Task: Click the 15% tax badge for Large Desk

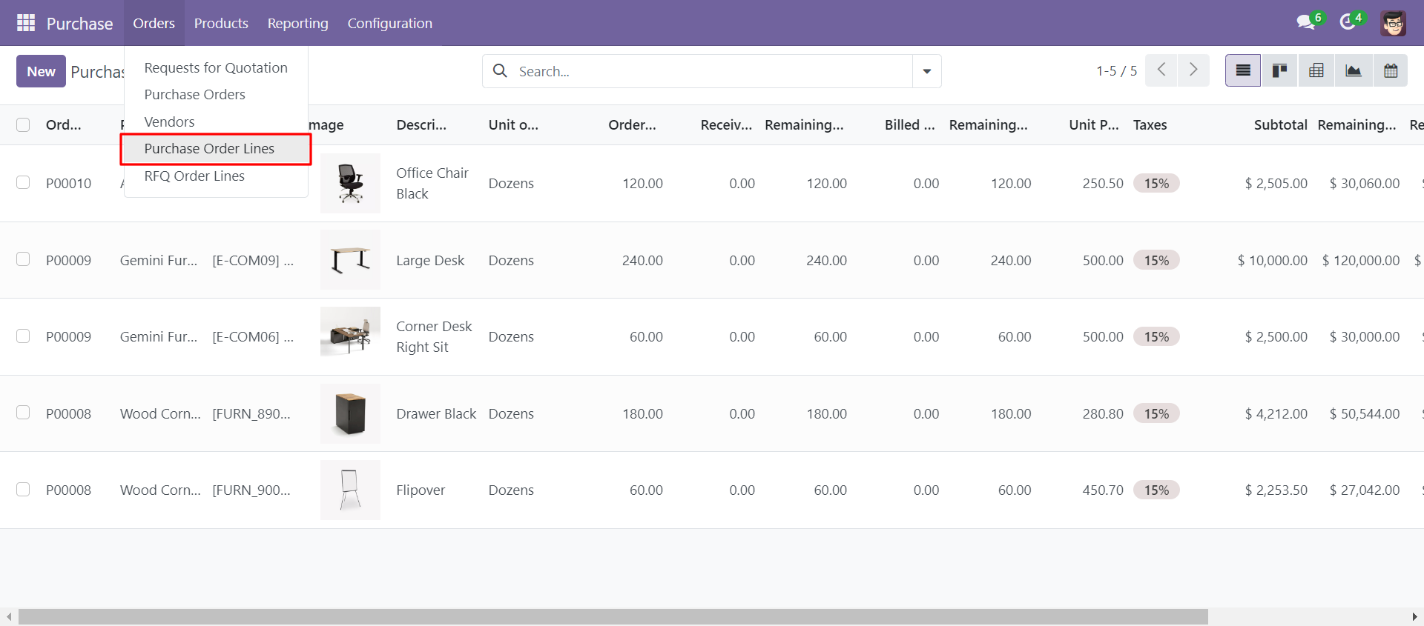Action: [1156, 260]
